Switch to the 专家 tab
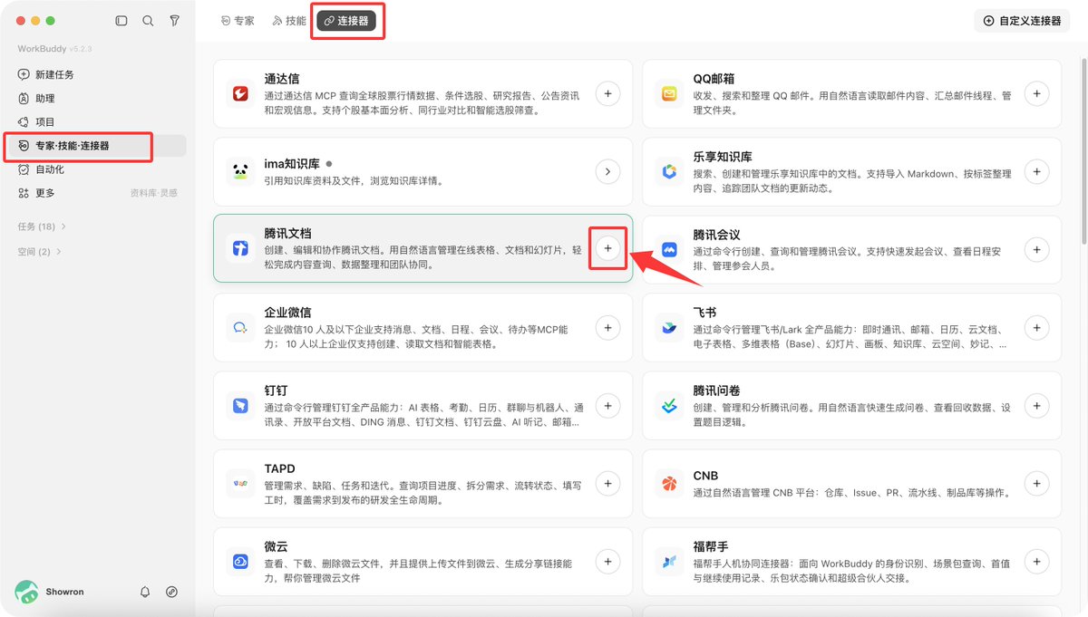Screen dimensions: 1088x617 (x=238, y=21)
